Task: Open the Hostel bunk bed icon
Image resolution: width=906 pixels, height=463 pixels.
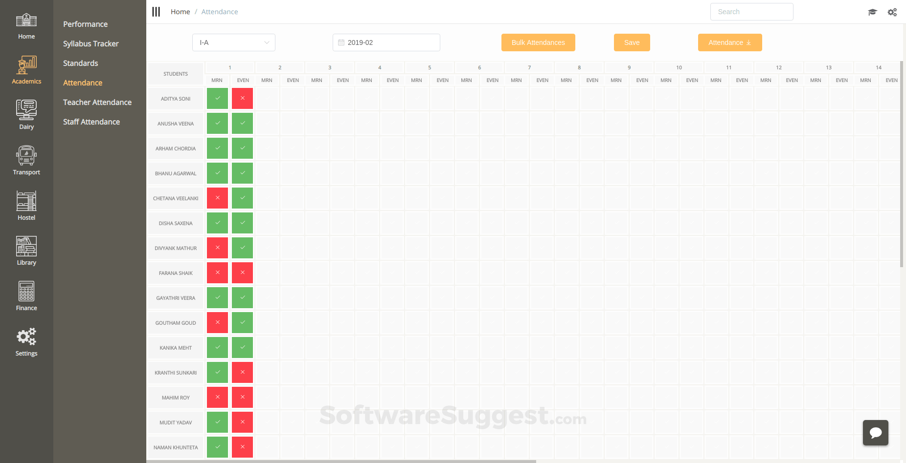Action: coord(26,201)
